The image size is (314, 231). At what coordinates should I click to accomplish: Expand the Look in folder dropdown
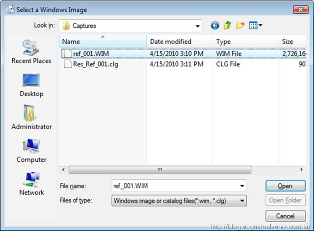[x=197, y=26]
